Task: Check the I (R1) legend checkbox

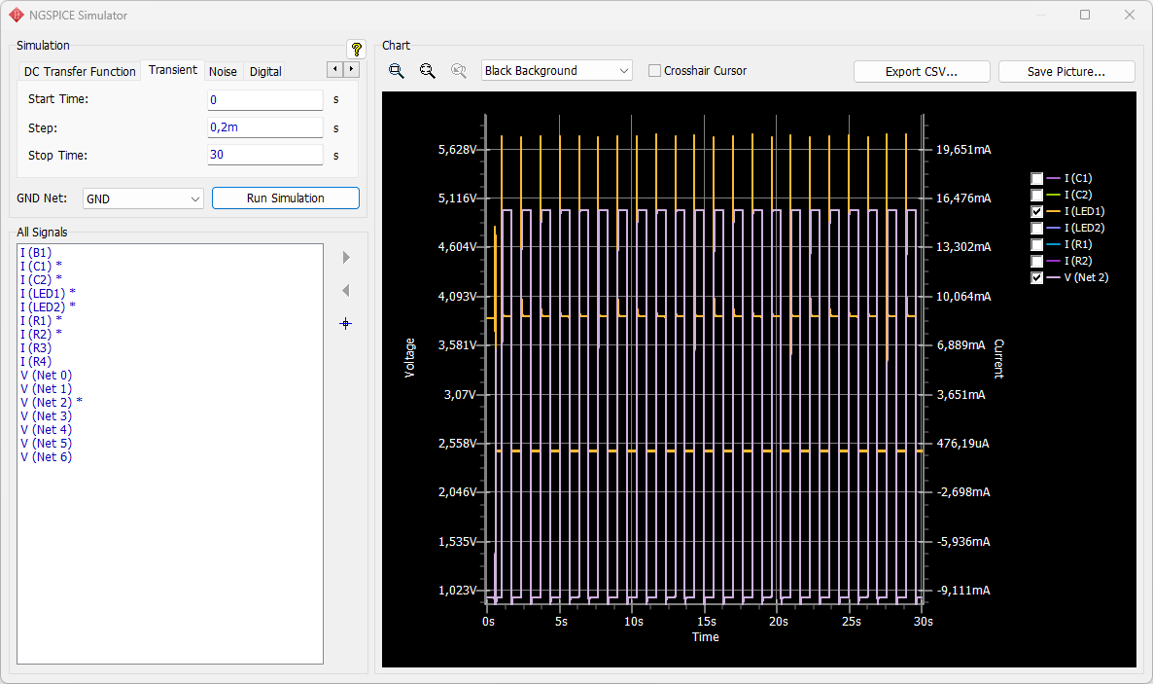Action: coord(1036,244)
